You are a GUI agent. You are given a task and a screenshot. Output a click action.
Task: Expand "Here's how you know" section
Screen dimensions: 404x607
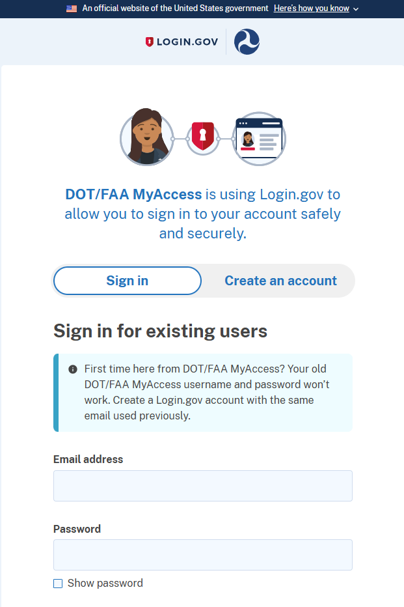[311, 8]
